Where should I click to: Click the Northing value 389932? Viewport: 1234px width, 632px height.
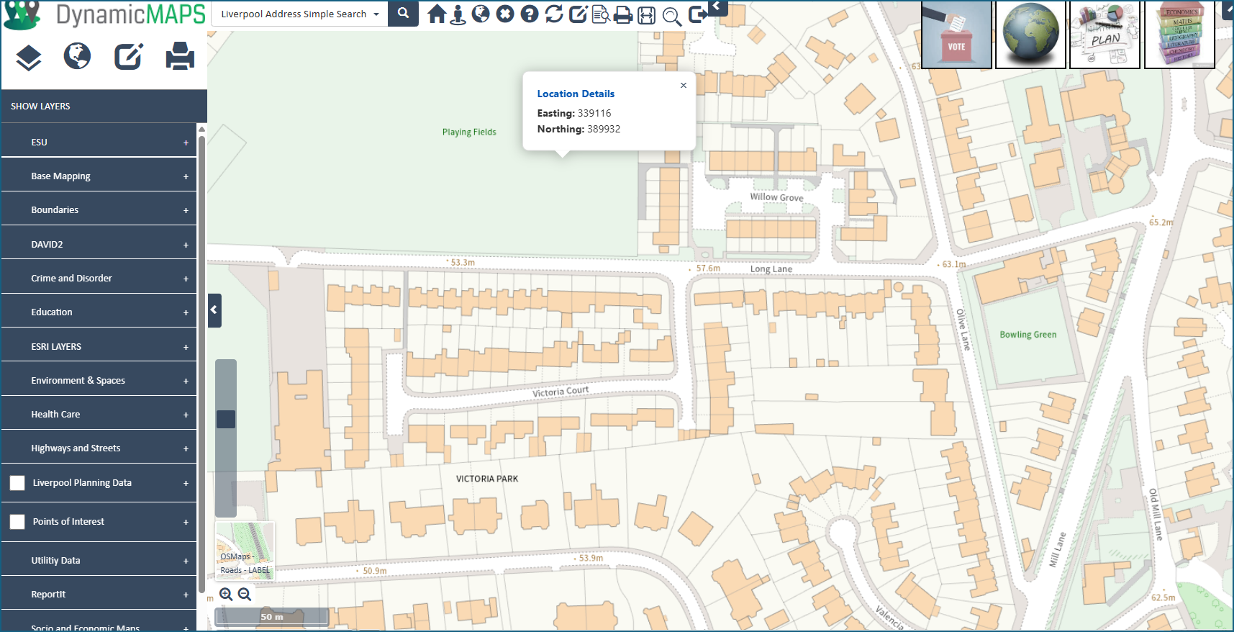(x=604, y=129)
